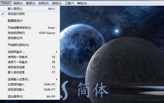Choose 使用前一存盘点 entry
This screenshot has width=164, height=103.
pyautogui.click(x=30, y=57)
